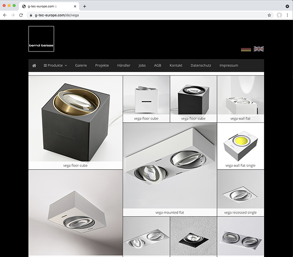Open the Kontakt link
Screen dimensions: 293x257
pos(176,65)
